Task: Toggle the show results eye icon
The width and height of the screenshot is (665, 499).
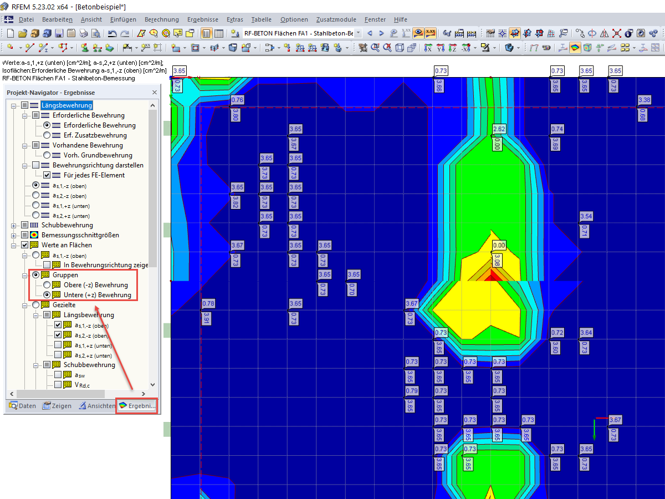Action: click(418, 33)
